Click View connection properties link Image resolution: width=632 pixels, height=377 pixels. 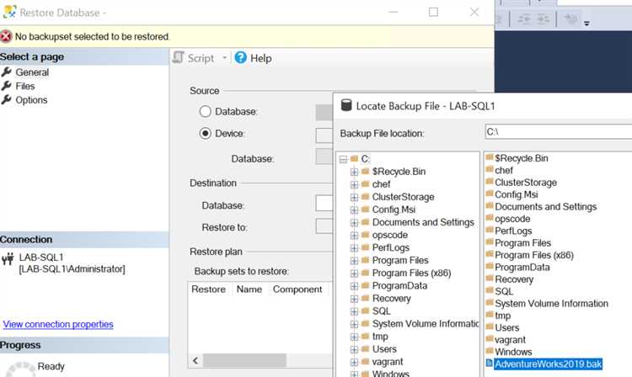(58, 324)
